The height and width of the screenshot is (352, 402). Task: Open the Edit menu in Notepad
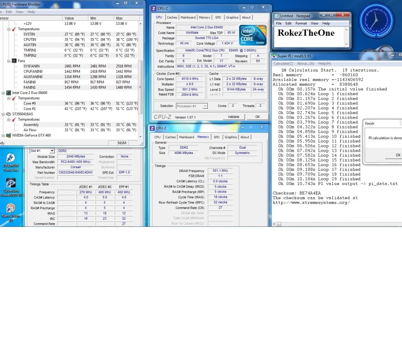[x=288, y=23]
